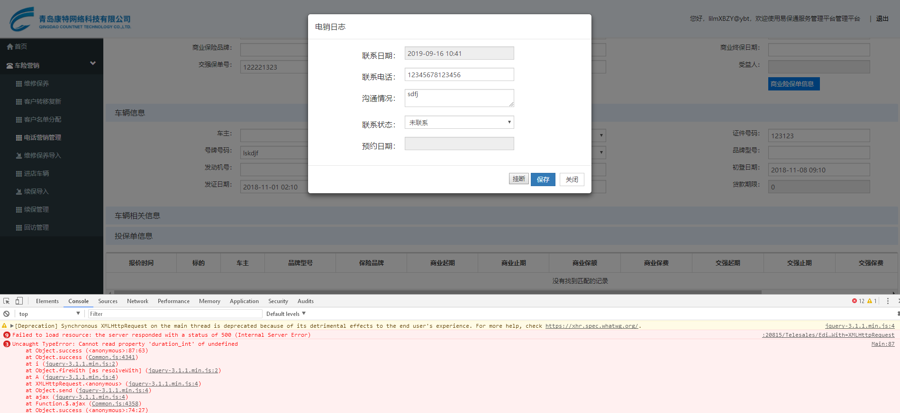This screenshot has height=413, width=900.
Task: Click the 联系日期 date field
Action: [459, 53]
